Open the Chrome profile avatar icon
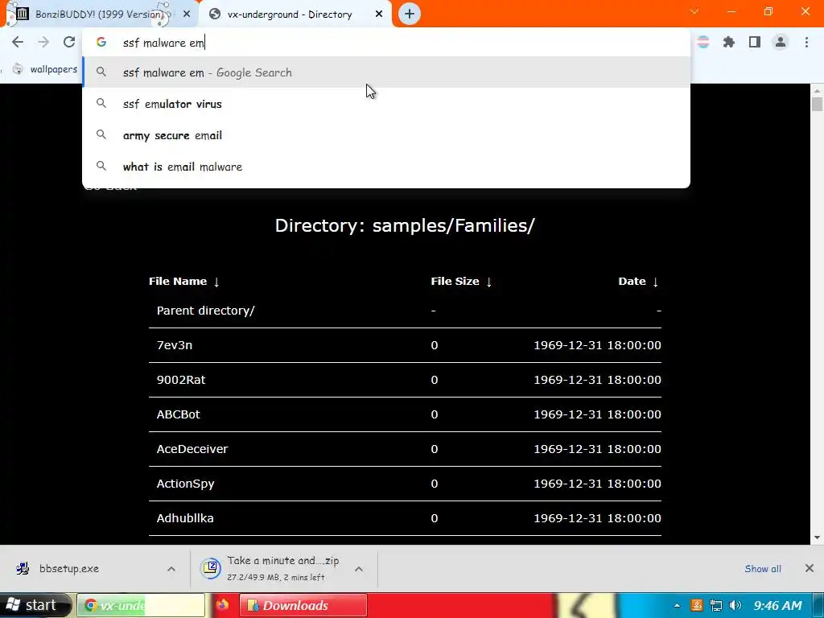 pos(781,42)
